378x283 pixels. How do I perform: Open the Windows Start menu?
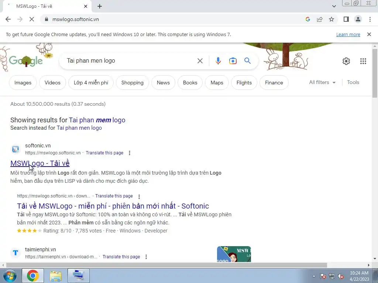click(10, 276)
